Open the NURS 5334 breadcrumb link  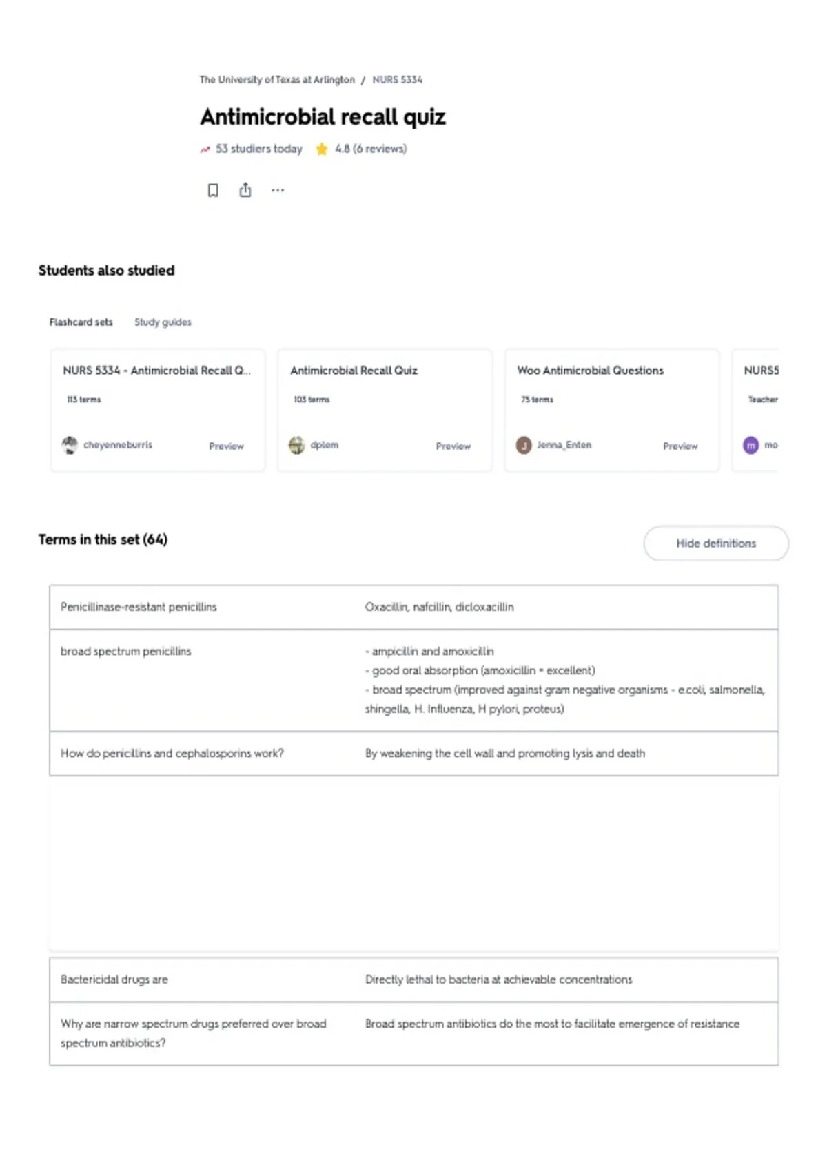(398, 80)
